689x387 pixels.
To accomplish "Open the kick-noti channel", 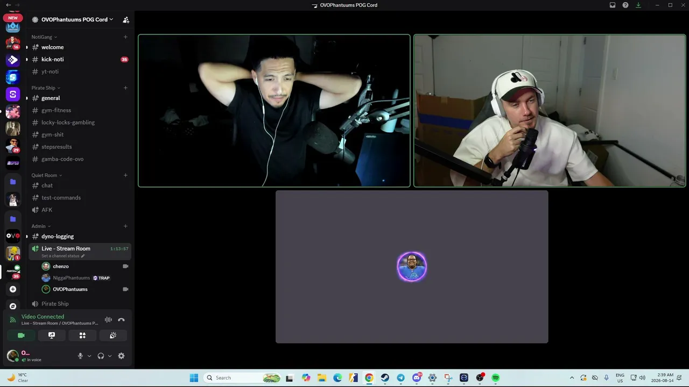I will coord(80,59).
